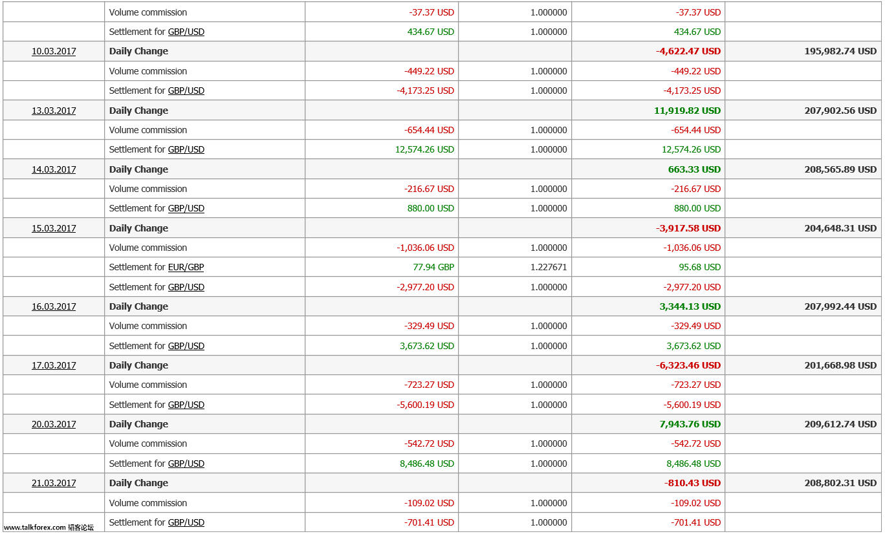Screen dimensions: 885x534
Task: Select the -329.49 USD amount in the second column
Action: tap(429, 326)
